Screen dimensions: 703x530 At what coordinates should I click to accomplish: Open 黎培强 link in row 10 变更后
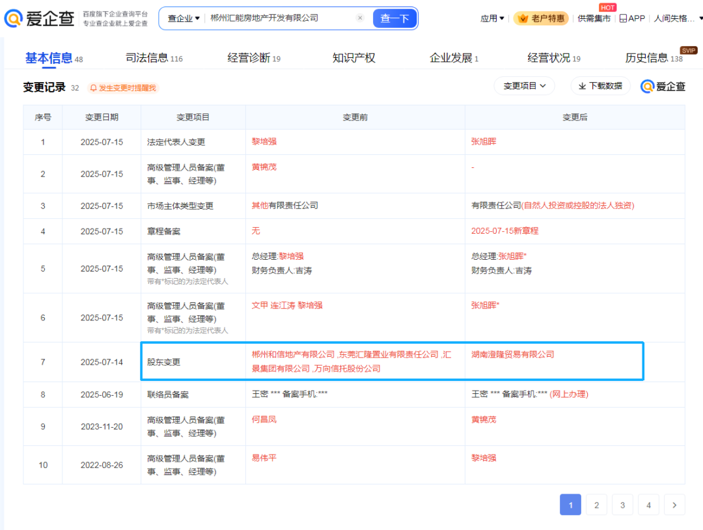pyautogui.click(x=483, y=458)
